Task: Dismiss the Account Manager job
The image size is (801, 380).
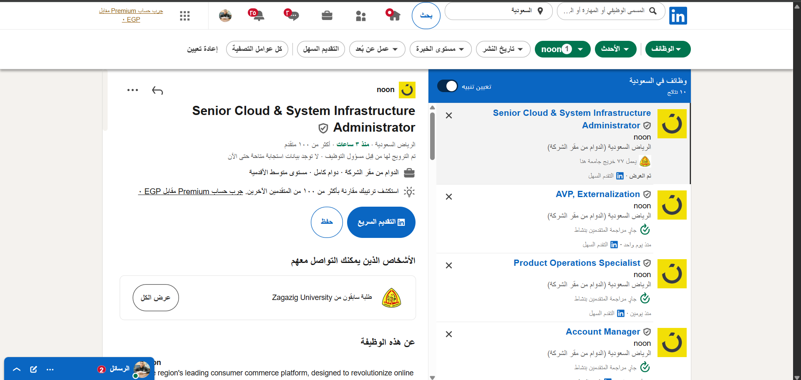Action: (x=449, y=334)
